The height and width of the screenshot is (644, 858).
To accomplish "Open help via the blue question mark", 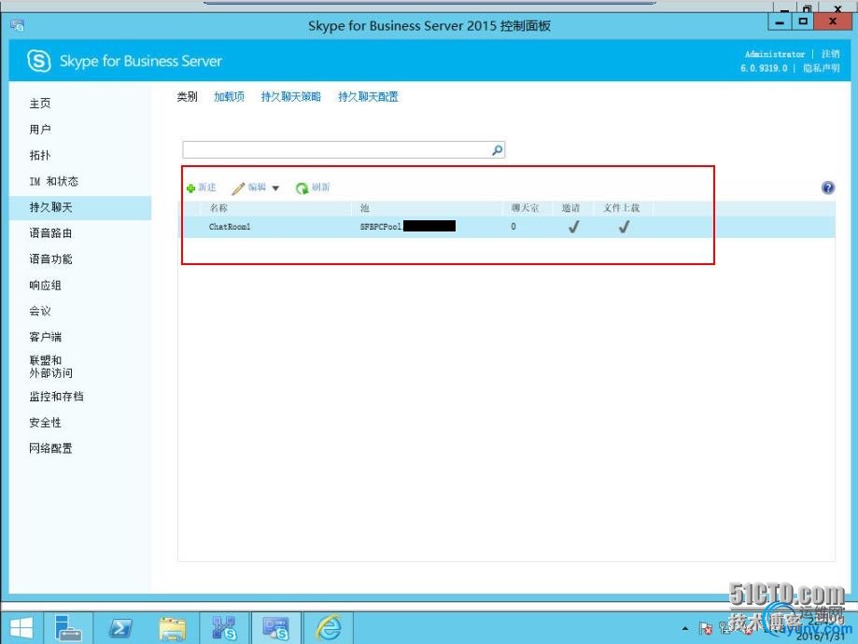I will 828,188.
